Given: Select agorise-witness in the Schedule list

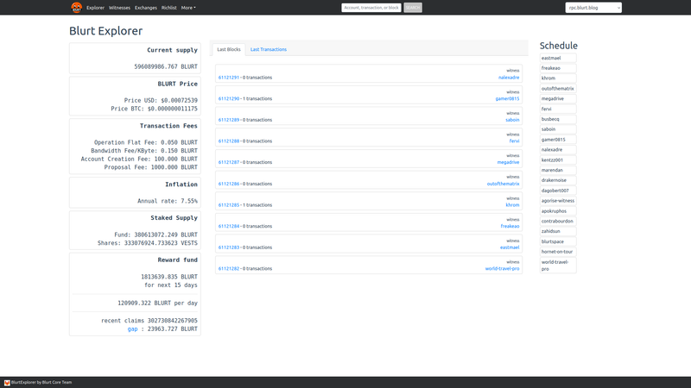Looking at the screenshot, I should [x=558, y=201].
